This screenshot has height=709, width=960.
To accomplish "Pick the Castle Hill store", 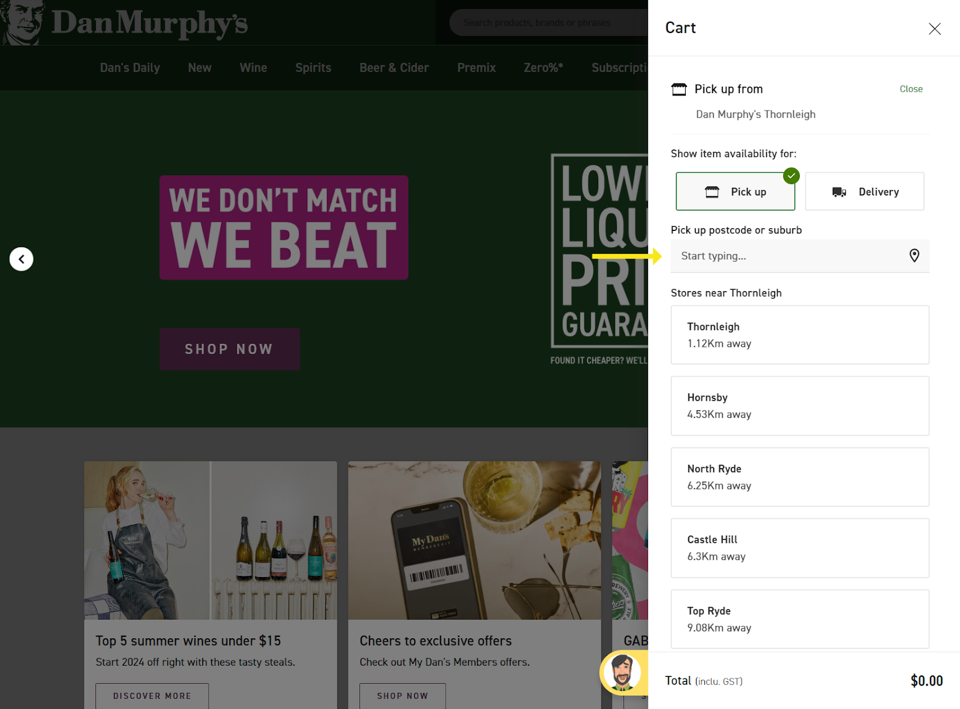I will click(x=800, y=548).
